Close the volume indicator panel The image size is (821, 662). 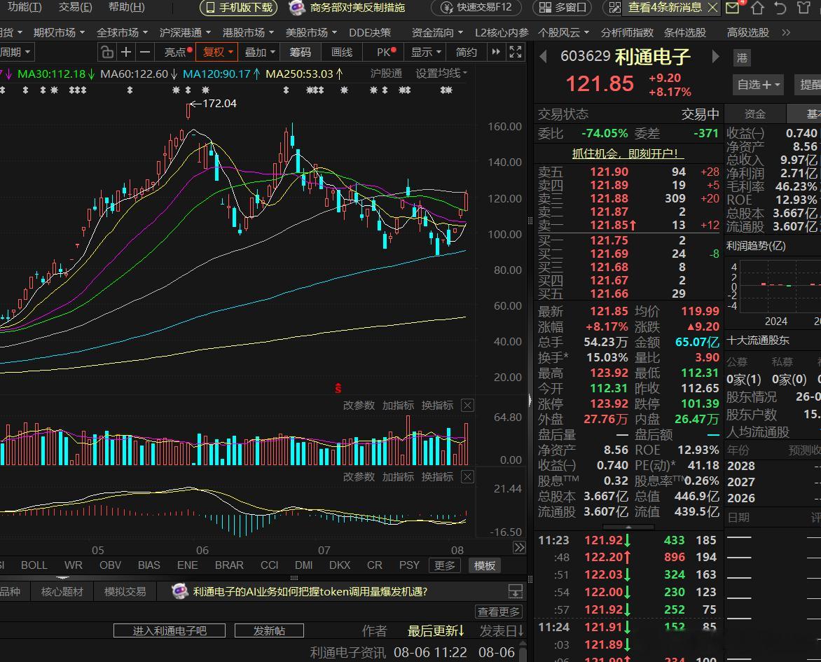pyautogui.click(x=467, y=406)
